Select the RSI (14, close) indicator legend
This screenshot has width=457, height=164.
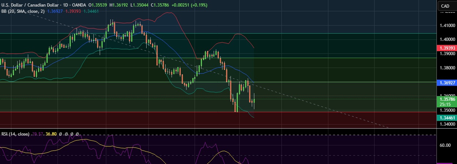(15, 134)
